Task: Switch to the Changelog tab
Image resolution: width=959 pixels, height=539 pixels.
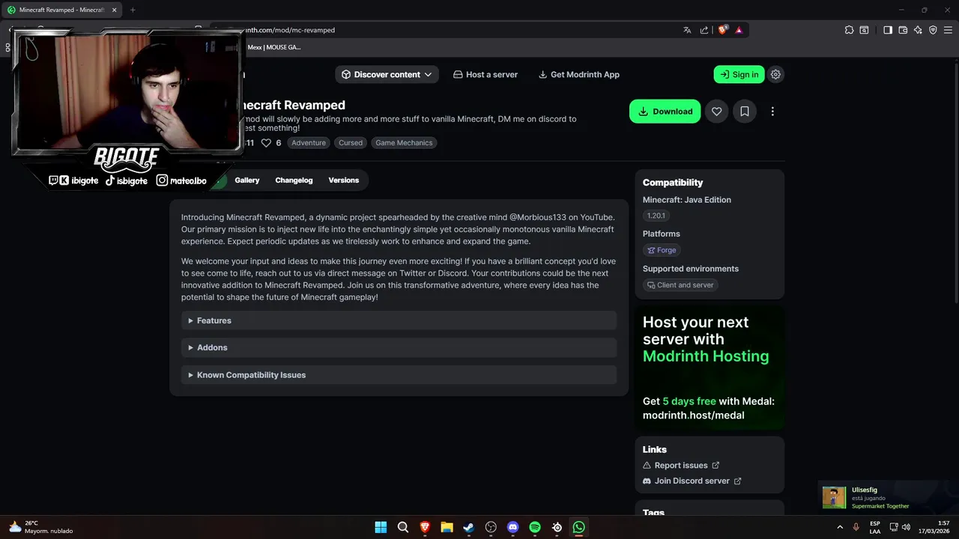Action: [x=294, y=180]
